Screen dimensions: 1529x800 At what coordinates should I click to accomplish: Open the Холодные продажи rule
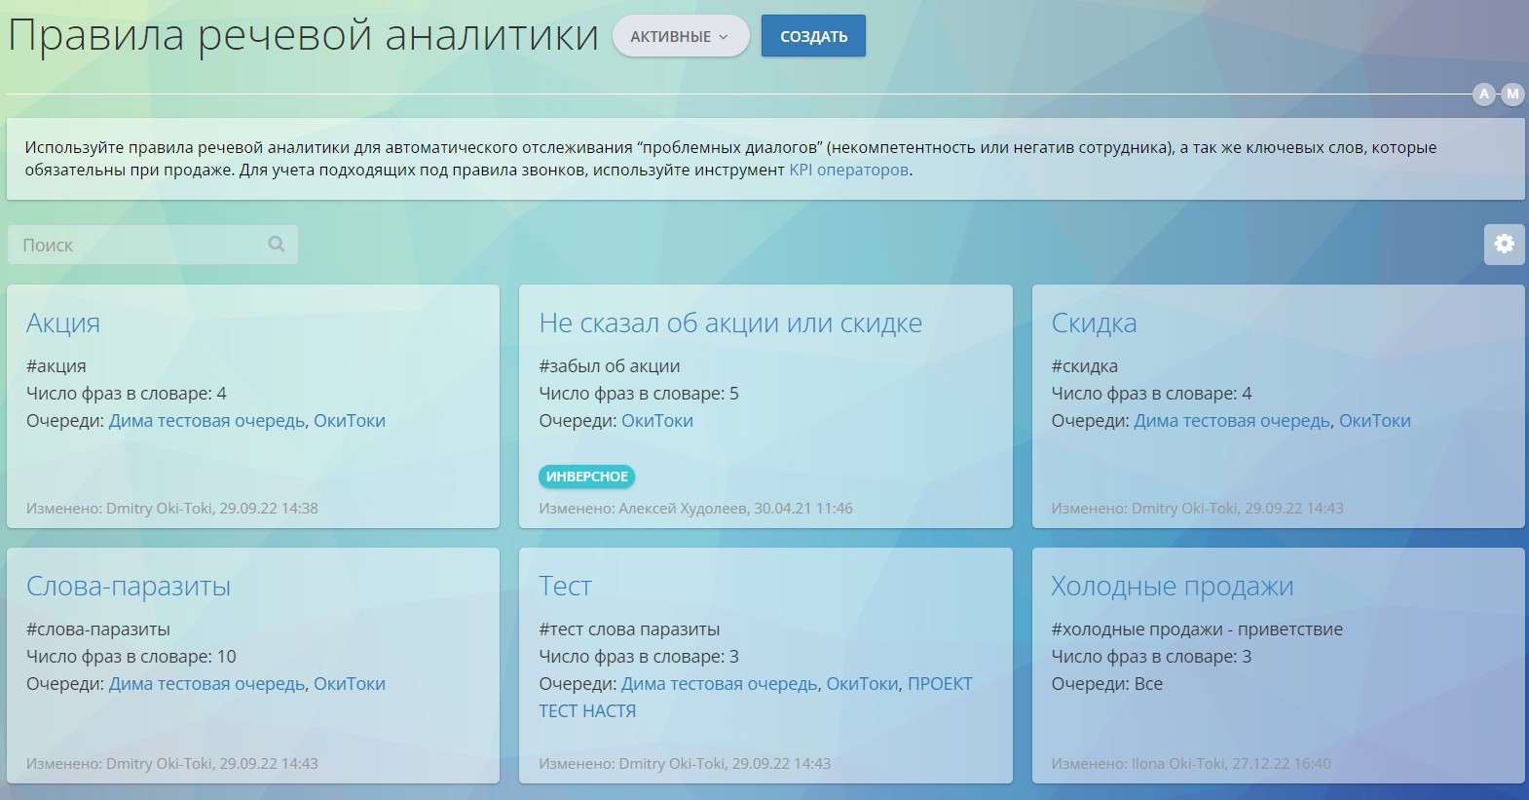1172,586
